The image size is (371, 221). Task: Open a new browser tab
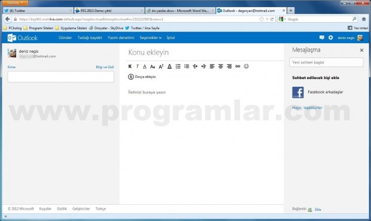click(291, 10)
